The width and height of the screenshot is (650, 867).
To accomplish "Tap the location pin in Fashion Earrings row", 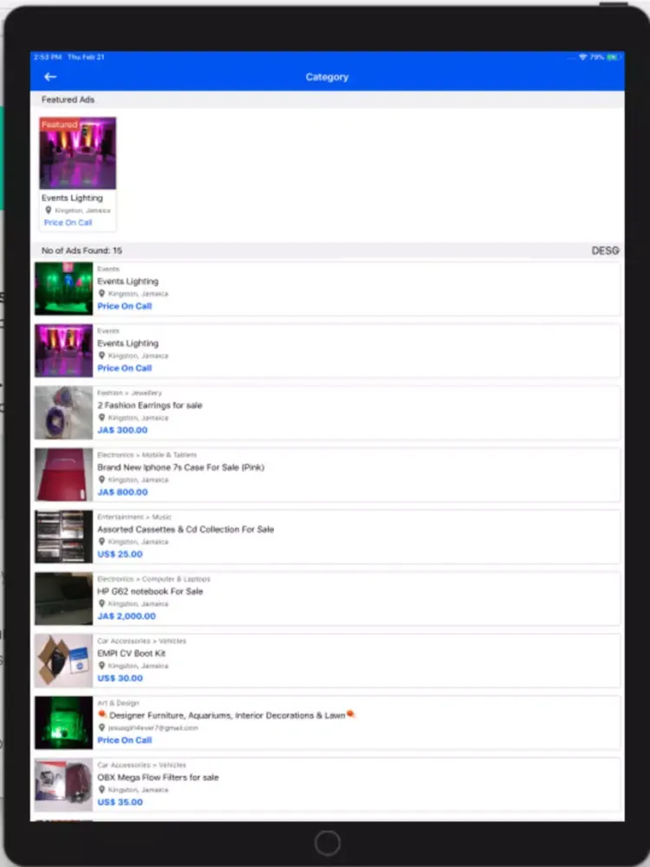I will [x=101, y=418].
